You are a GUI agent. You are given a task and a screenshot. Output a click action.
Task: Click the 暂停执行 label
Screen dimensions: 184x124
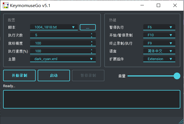pyautogui.click(x=117, y=27)
